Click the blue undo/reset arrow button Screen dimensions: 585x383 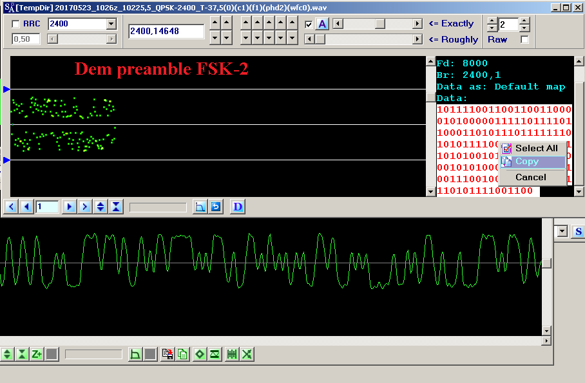click(x=216, y=207)
